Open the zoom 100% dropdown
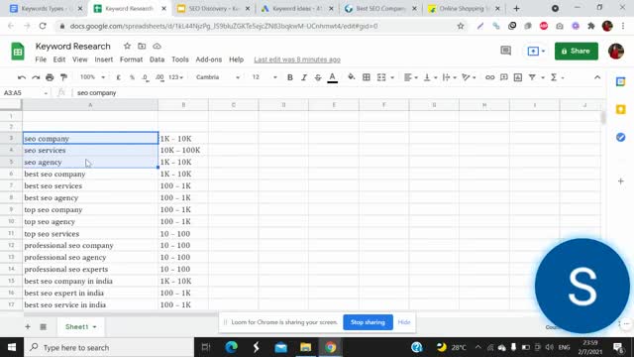The image size is (634, 357). pyautogui.click(x=92, y=77)
